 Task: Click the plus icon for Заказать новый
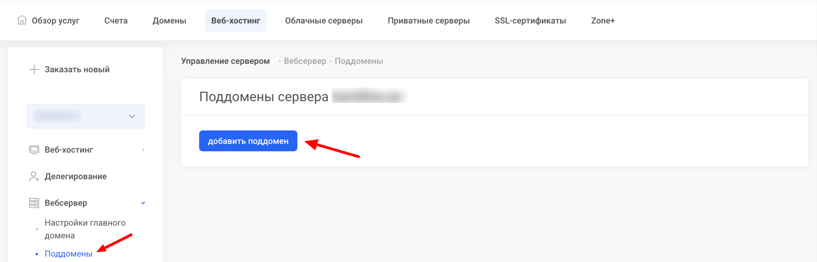click(34, 70)
